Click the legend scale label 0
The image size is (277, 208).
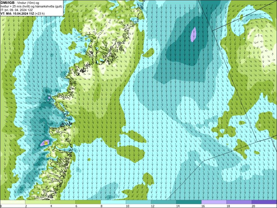1,206
